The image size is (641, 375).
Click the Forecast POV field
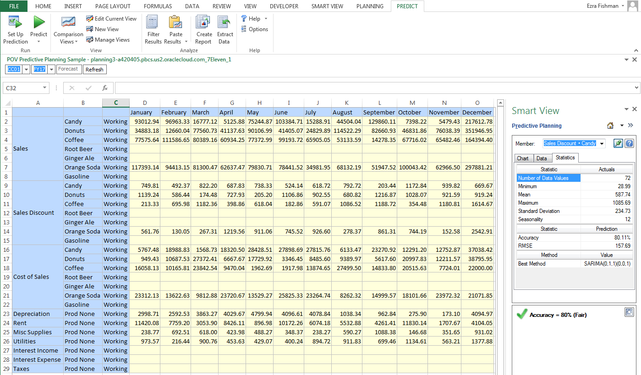pos(69,69)
